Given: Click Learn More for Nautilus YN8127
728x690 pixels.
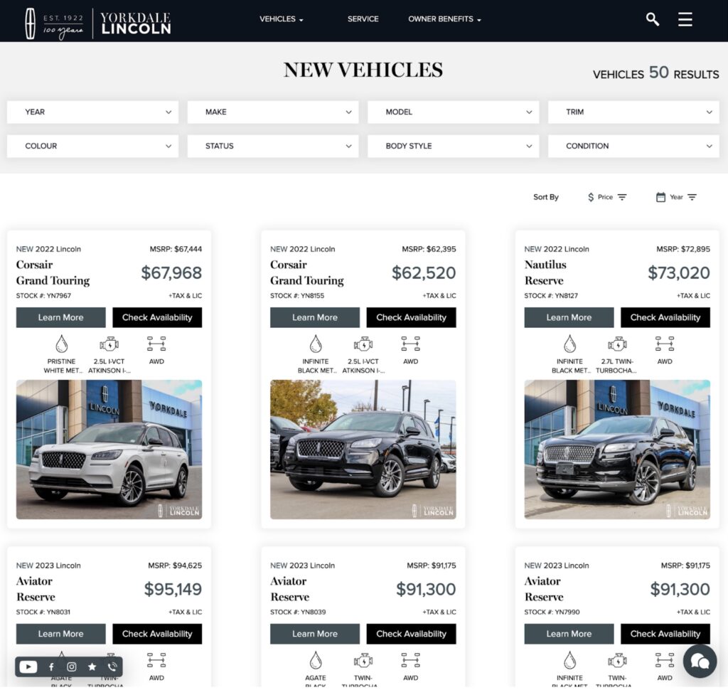Looking at the screenshot, I should point(569,317).
